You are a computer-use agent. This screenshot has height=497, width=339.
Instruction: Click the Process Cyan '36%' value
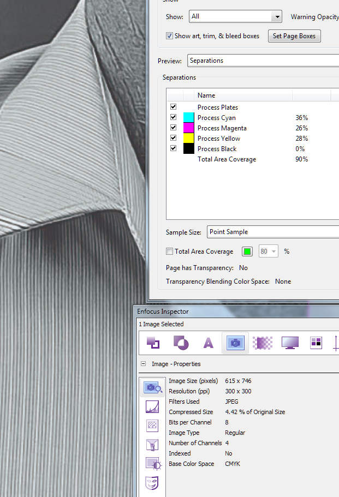pos(301,118)
